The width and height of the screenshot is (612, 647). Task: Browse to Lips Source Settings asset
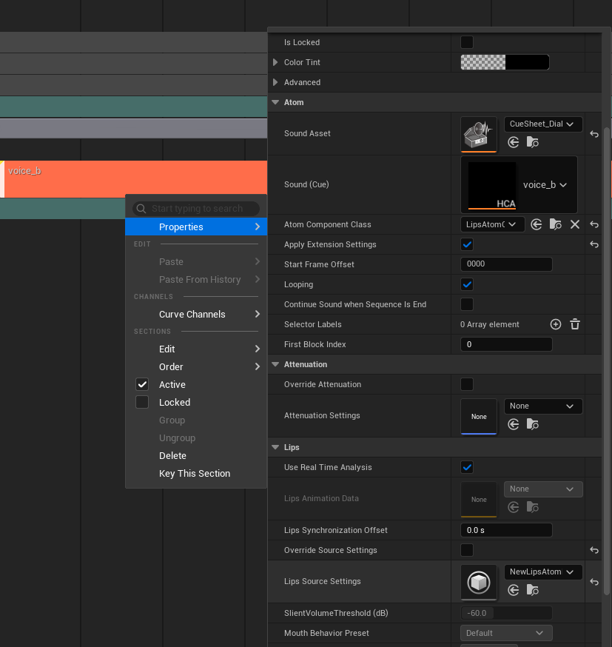(x=533, y=590)
